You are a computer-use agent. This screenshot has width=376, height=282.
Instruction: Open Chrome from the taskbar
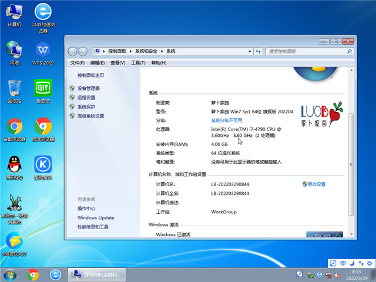tap(33, 275)
